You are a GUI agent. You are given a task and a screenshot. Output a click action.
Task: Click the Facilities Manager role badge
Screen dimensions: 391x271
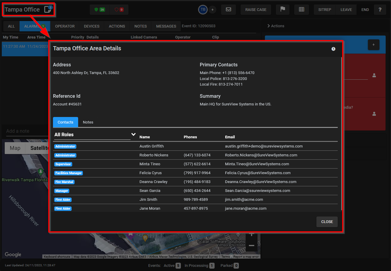click(x=68, y=173)
